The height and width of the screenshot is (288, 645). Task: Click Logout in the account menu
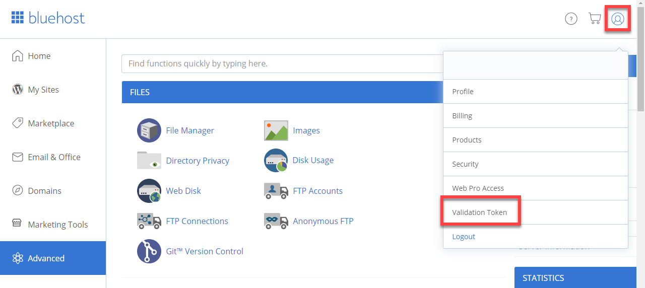[536, 237]
